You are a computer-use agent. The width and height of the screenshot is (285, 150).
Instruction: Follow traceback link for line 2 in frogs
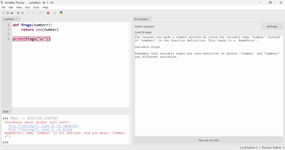click(x=40, y=129)
